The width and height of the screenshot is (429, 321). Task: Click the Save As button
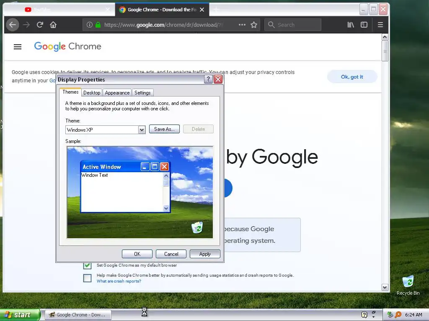click(164, 129)
